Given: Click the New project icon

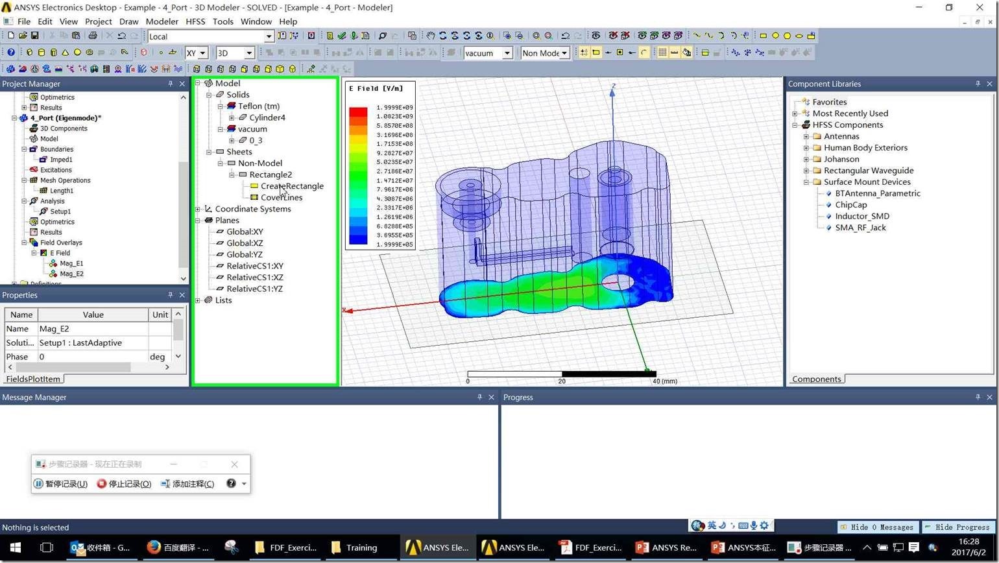Looking at the screenshot, I should 11,36.
